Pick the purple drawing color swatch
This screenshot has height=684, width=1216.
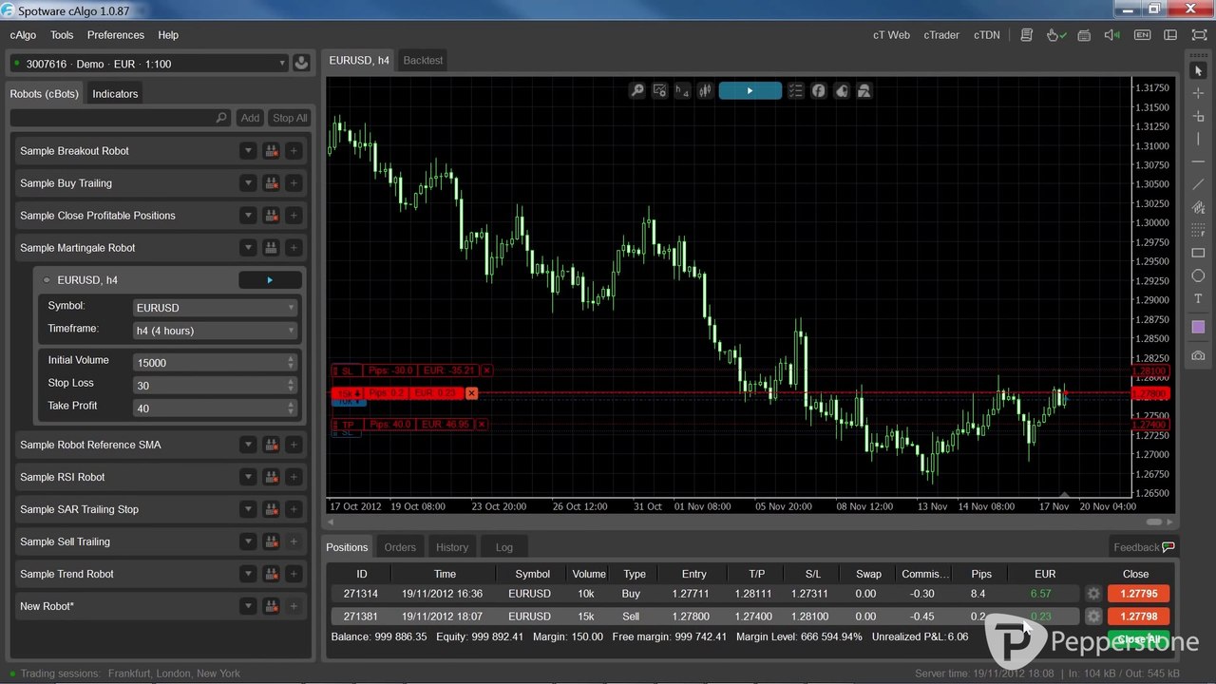coord(1198,327)
